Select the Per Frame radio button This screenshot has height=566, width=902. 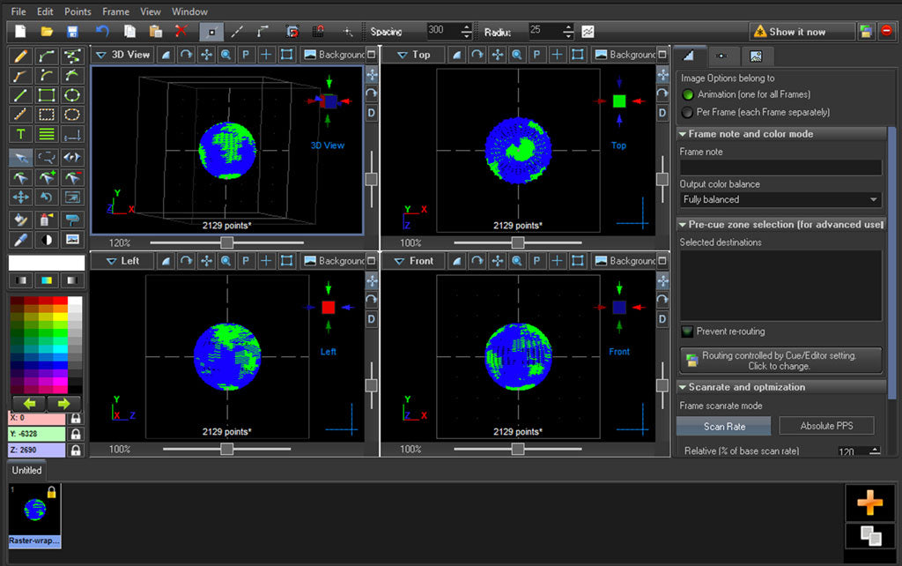pyautogui.click(x=687, y=112)
